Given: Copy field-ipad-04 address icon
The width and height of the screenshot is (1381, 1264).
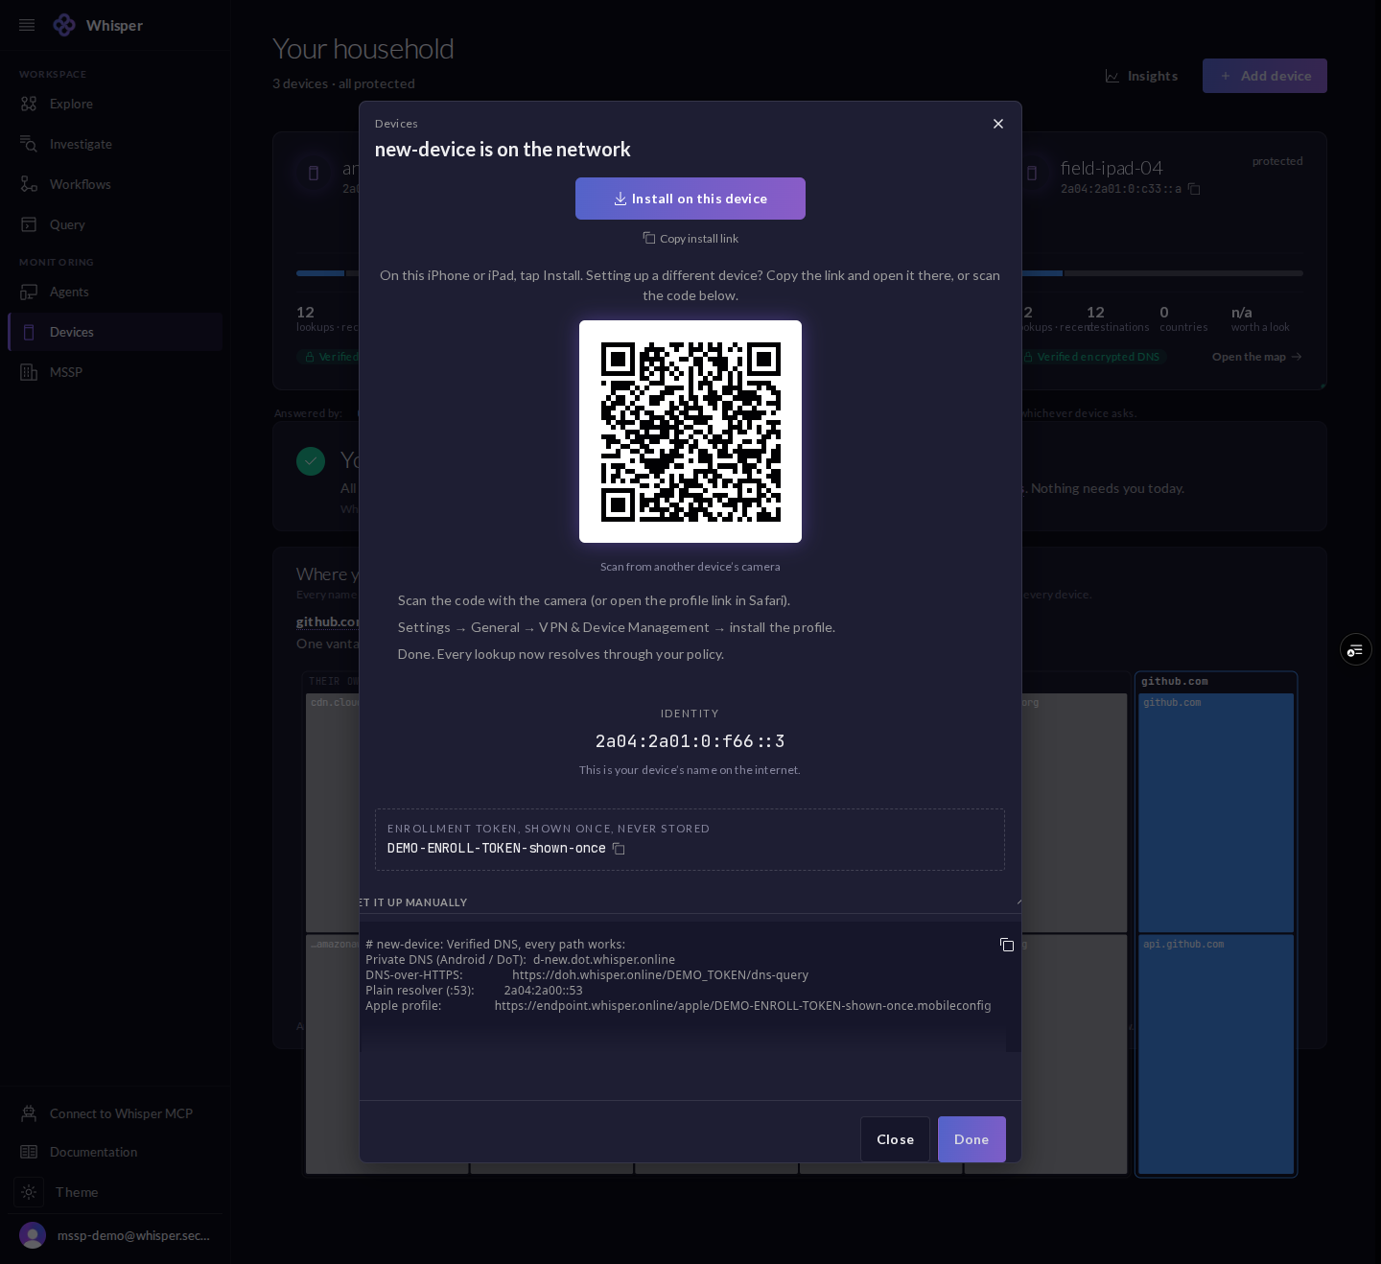Looking at the screenshot, I should 1194,189.
